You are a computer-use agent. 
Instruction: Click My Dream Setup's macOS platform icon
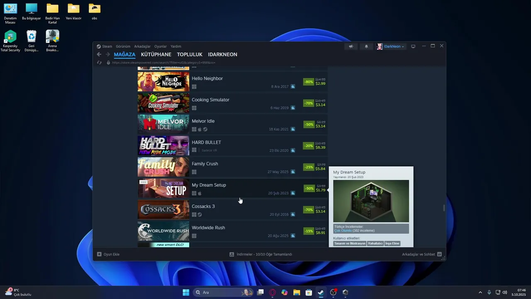click(x=200, y=194)
